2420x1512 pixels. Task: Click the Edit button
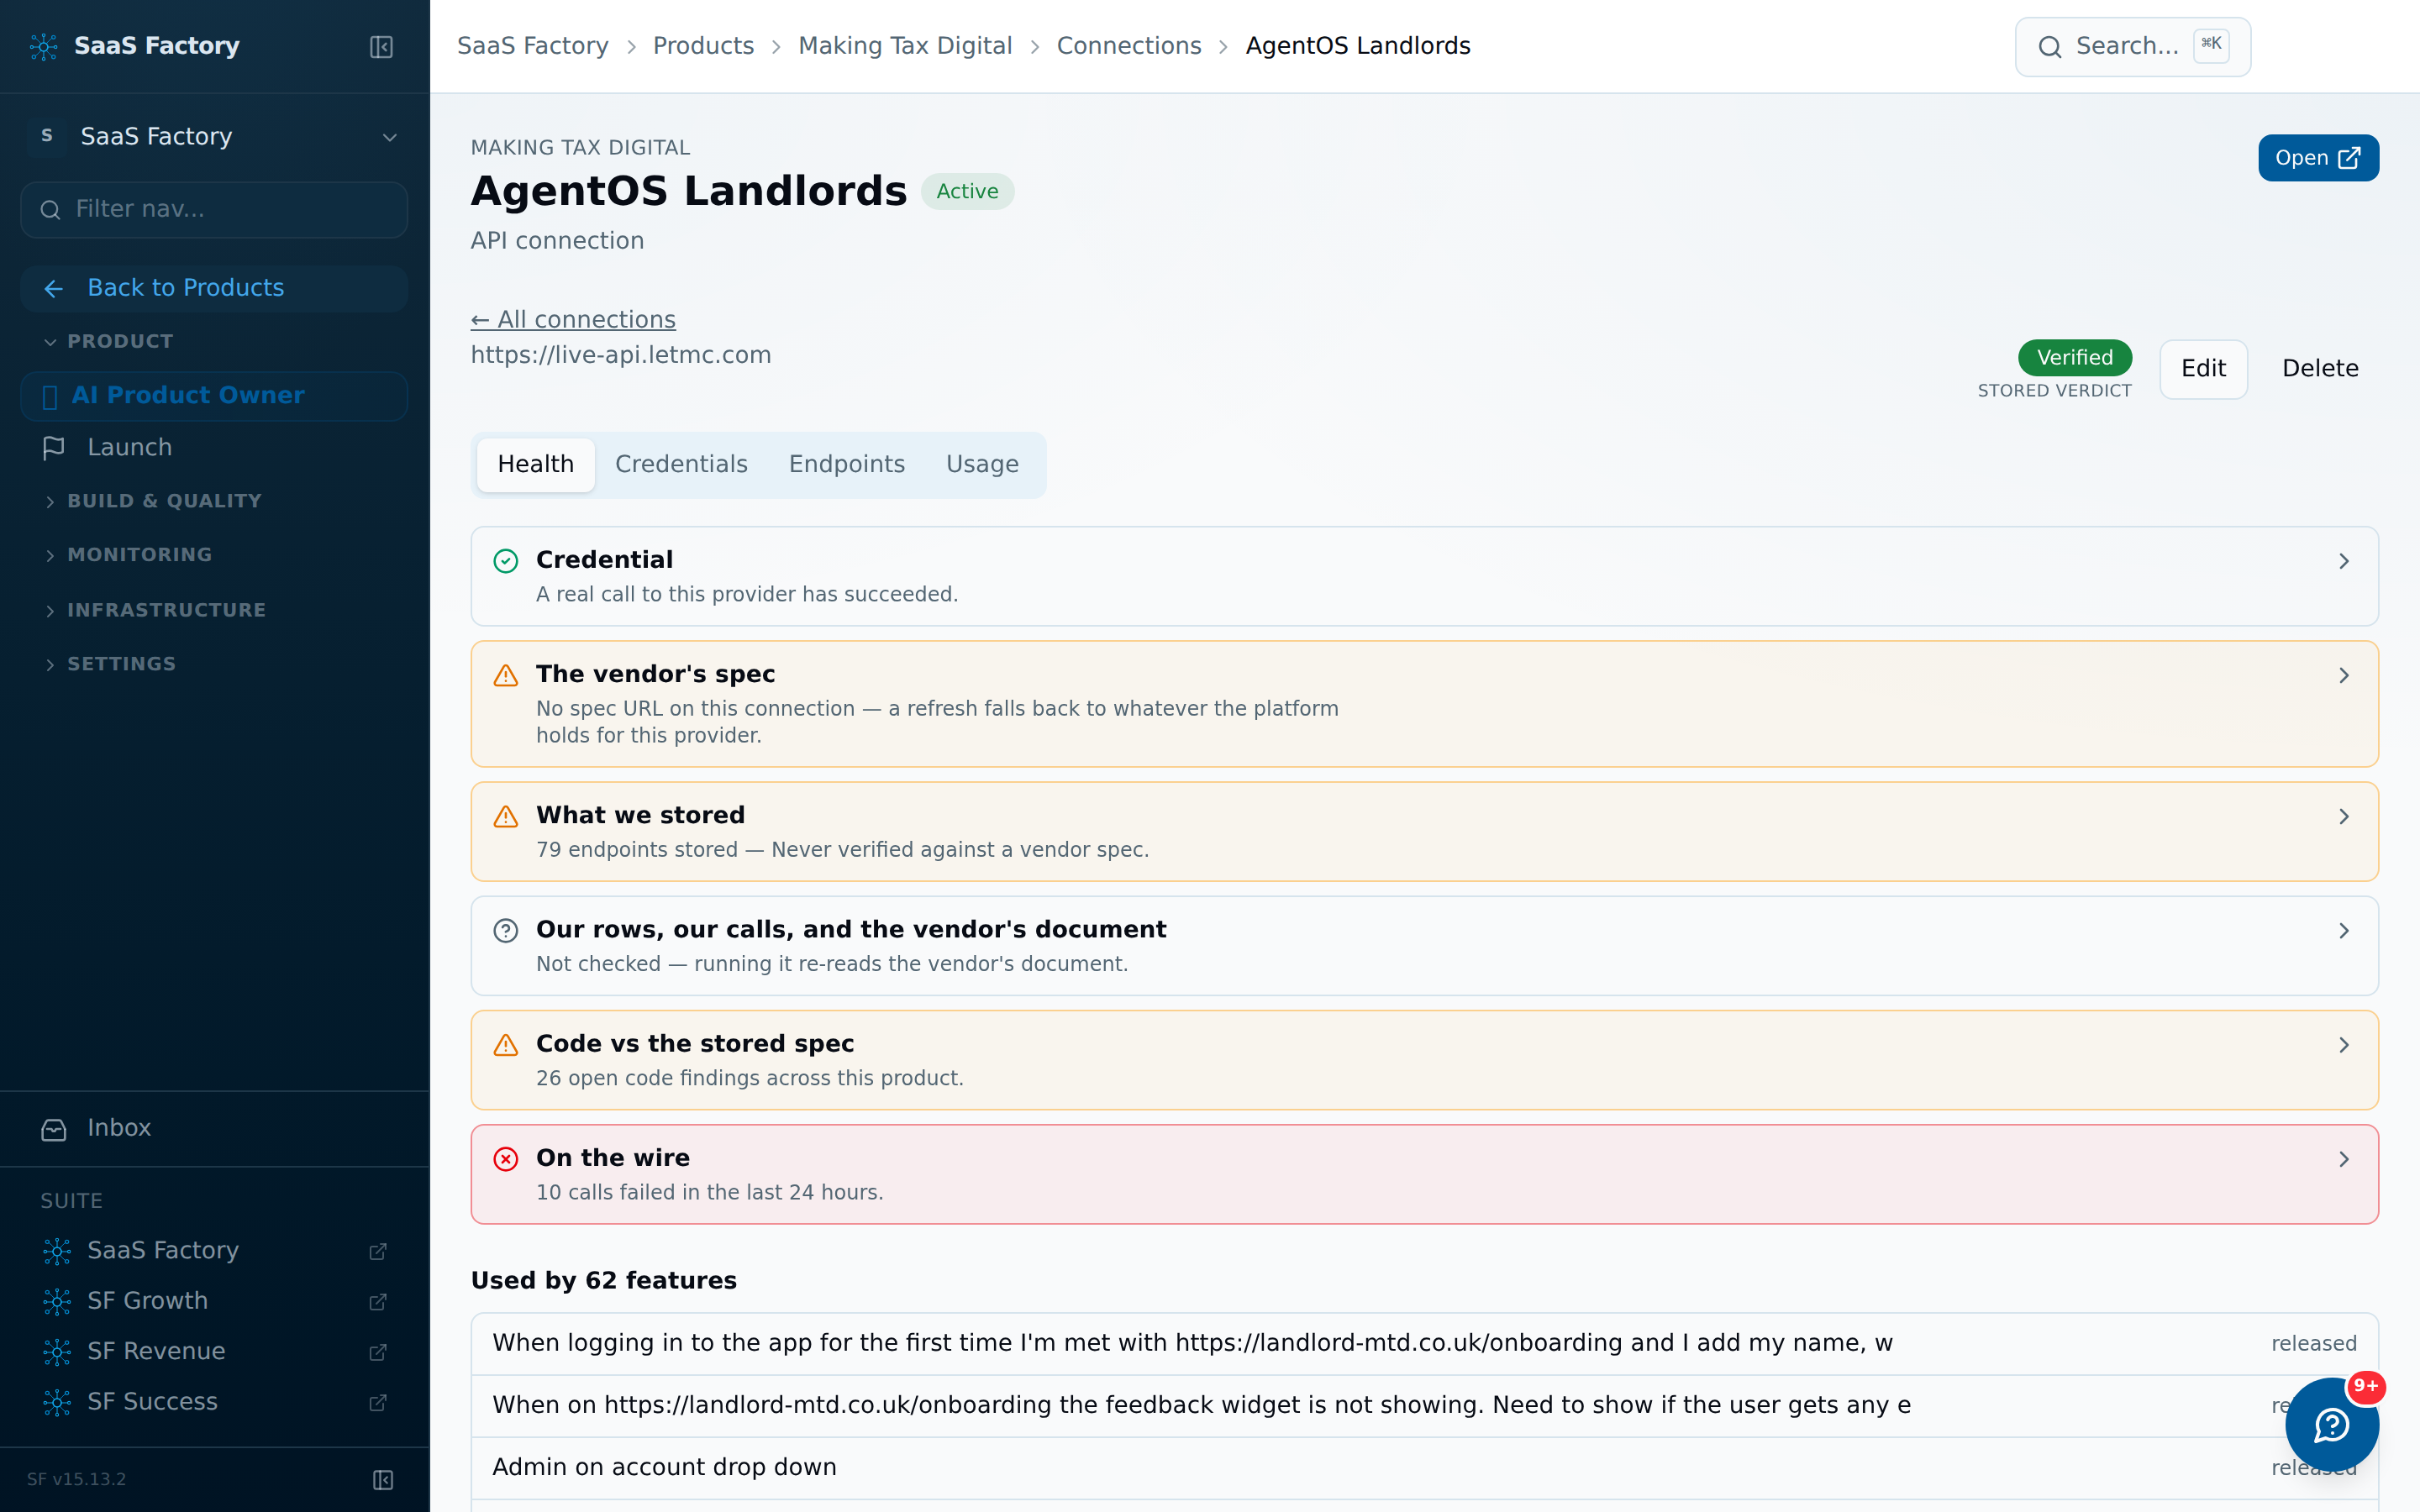click(2203, 369)
